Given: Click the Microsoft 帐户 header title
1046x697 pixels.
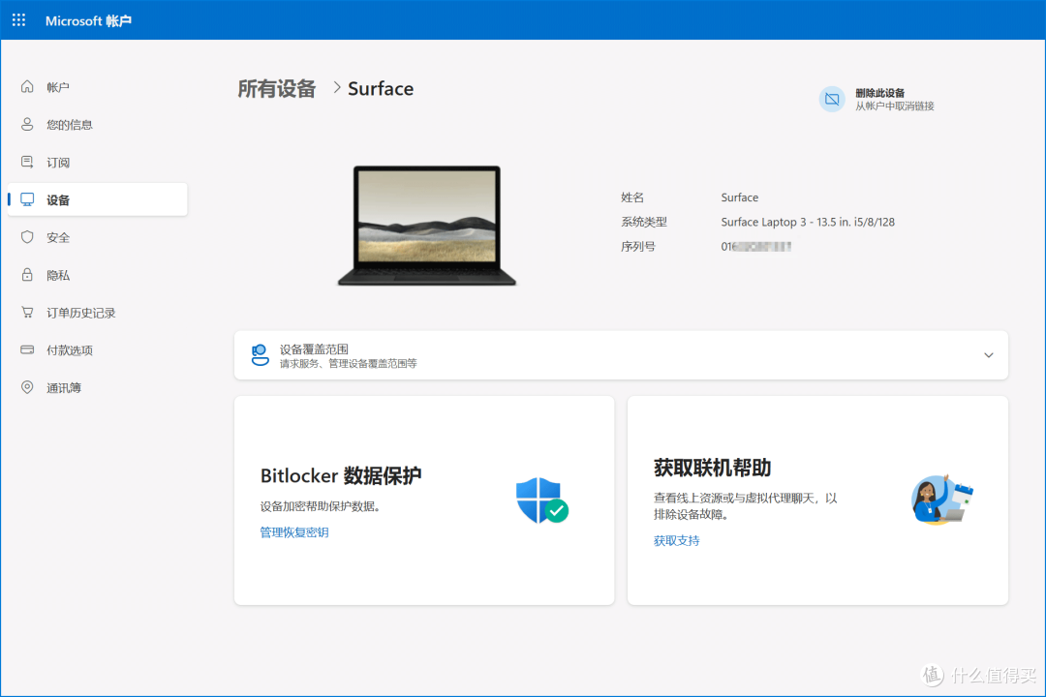Looking at the screenshot, I should [x=88, y=20].
